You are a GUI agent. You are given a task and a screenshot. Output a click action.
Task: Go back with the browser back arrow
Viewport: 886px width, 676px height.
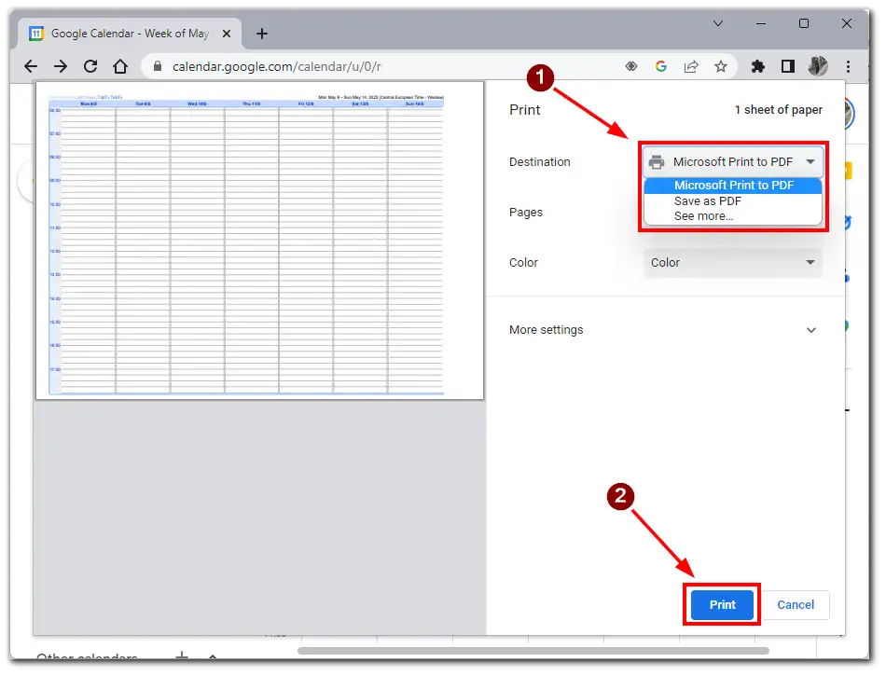[31, 66]
